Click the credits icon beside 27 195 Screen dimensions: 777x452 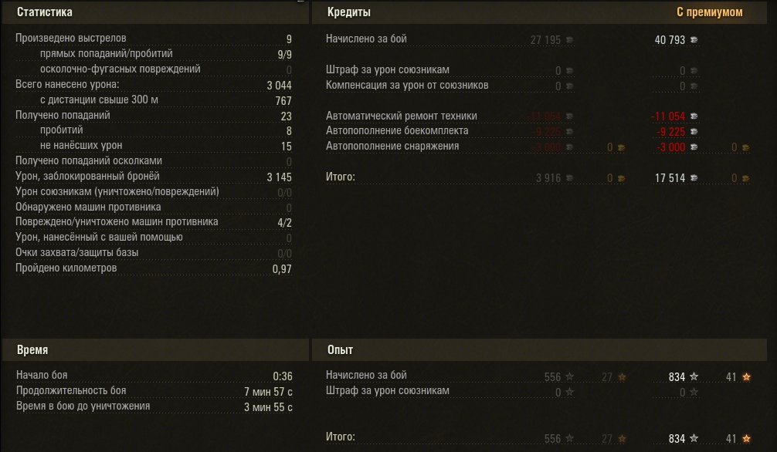(570, 40)
